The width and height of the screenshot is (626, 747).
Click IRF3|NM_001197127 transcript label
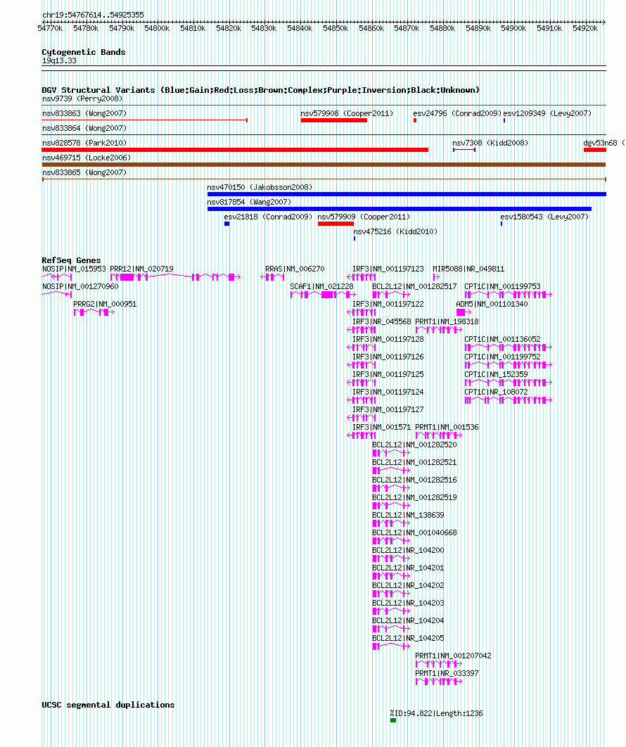pos(388,409)
